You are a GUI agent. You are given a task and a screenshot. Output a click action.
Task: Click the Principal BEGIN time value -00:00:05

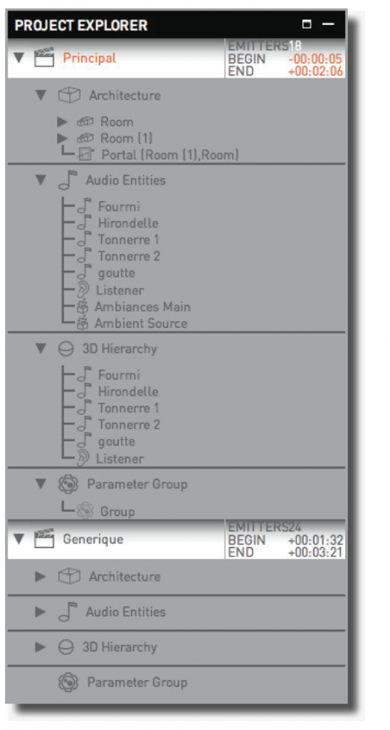[x=315, y=60]
